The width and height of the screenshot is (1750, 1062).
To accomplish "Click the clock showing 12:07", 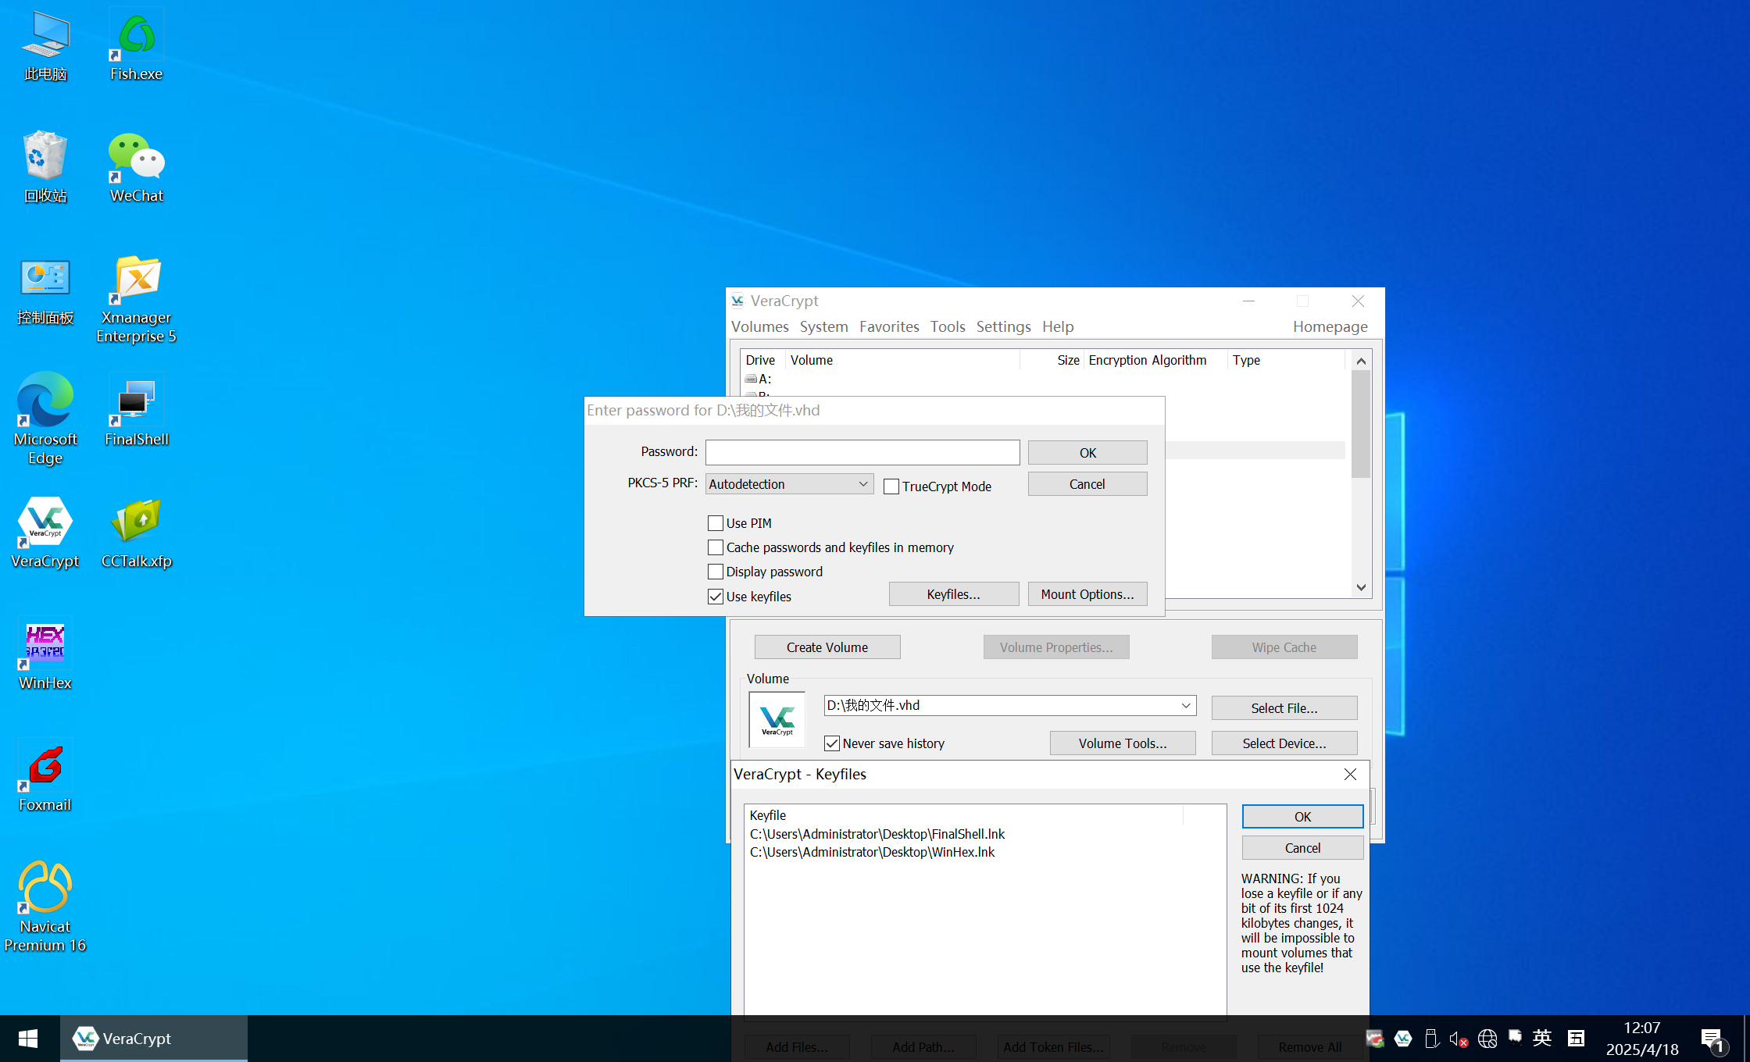I will tap(1641, 1028).
